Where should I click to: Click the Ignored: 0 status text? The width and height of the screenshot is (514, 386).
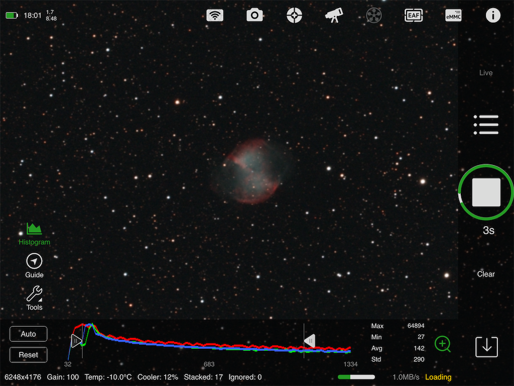click(245, 377)
